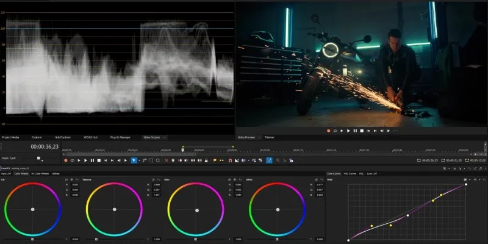The height and width of the screenshot is (244, 488).
Task: Stop the video preview
Action: coord(362,131)
